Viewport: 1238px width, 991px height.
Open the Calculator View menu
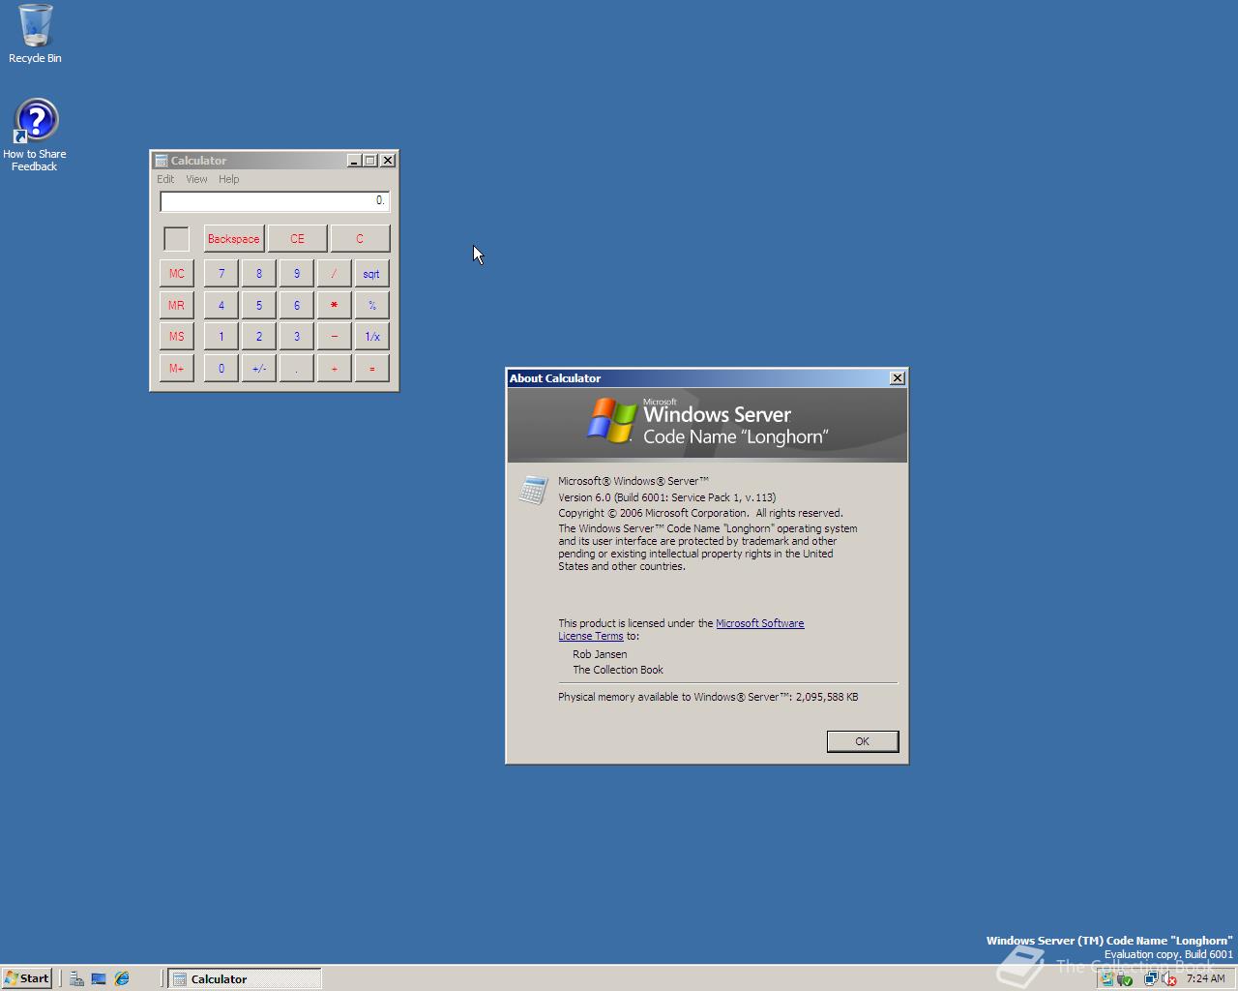pyautogui.click(x=196, y=179)
